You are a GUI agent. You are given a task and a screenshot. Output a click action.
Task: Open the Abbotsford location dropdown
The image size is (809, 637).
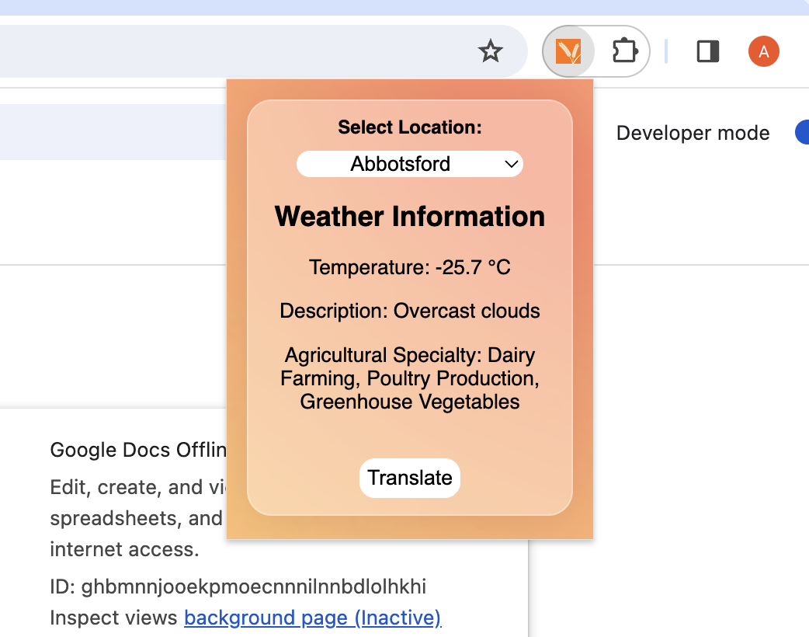click(410, 164)
